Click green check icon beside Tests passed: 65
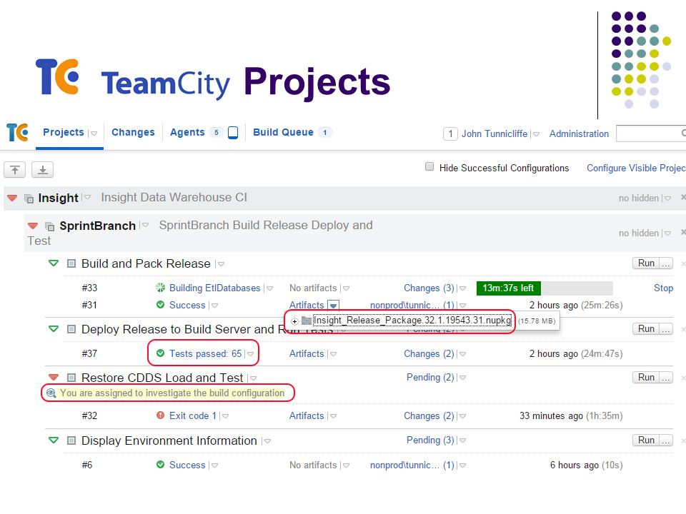 161,353
